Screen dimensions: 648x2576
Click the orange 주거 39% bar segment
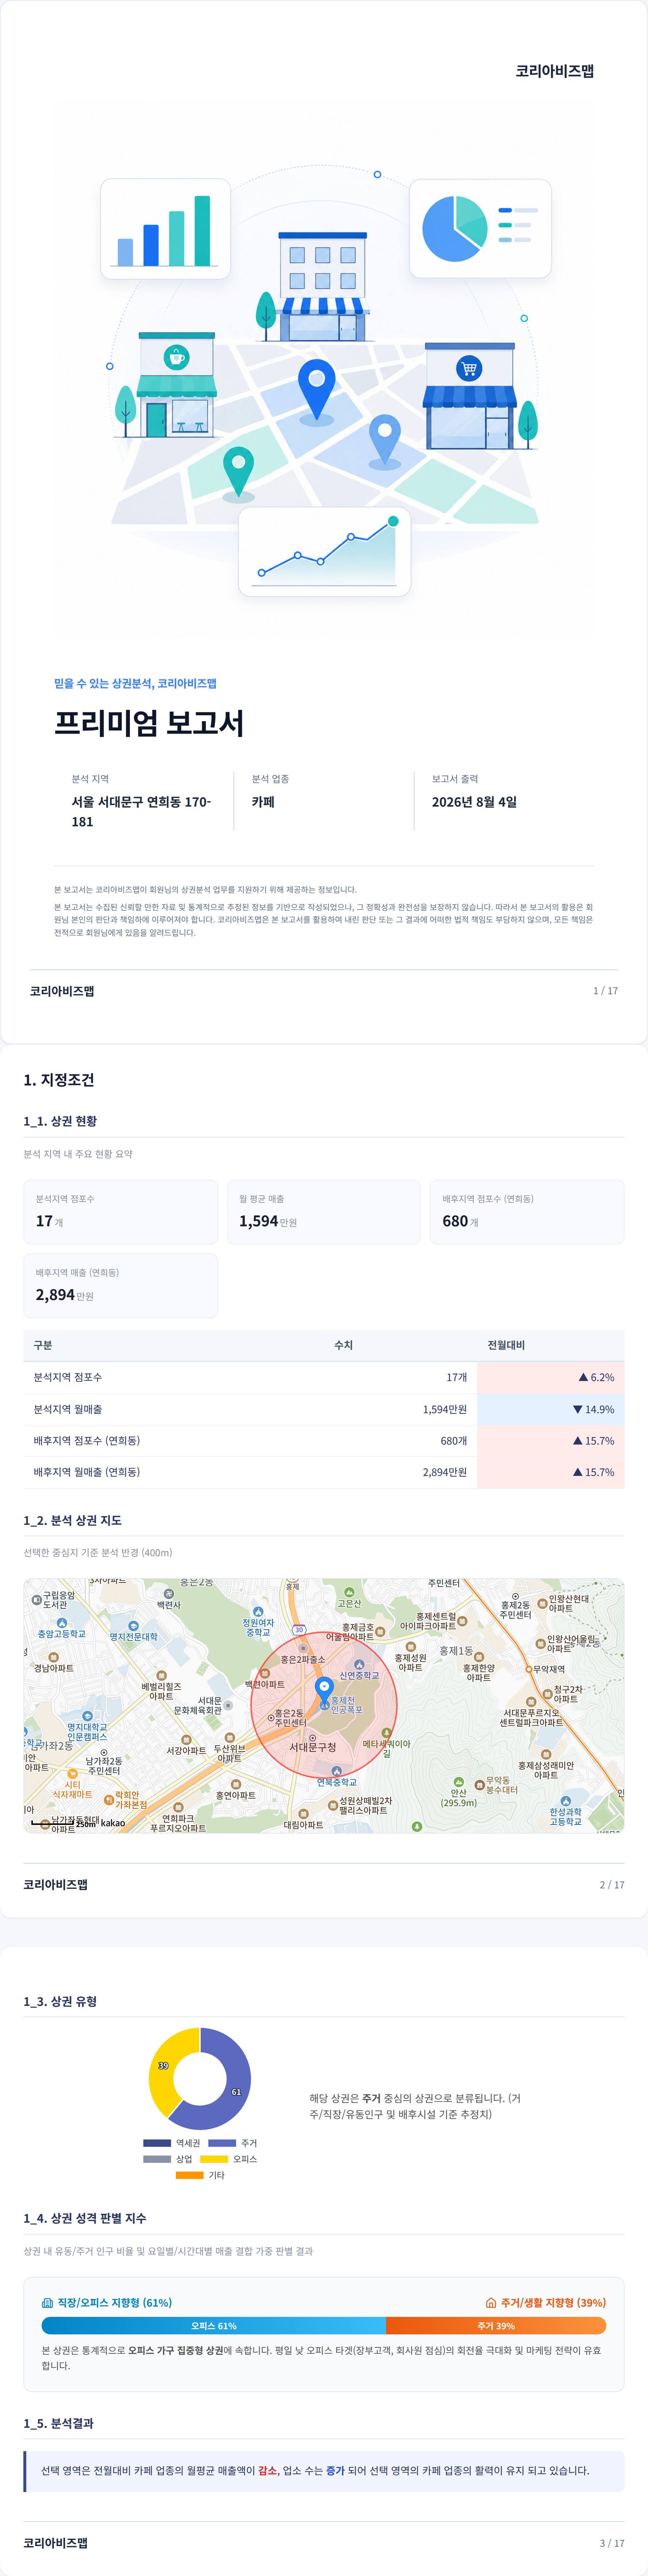point(496,2326)
